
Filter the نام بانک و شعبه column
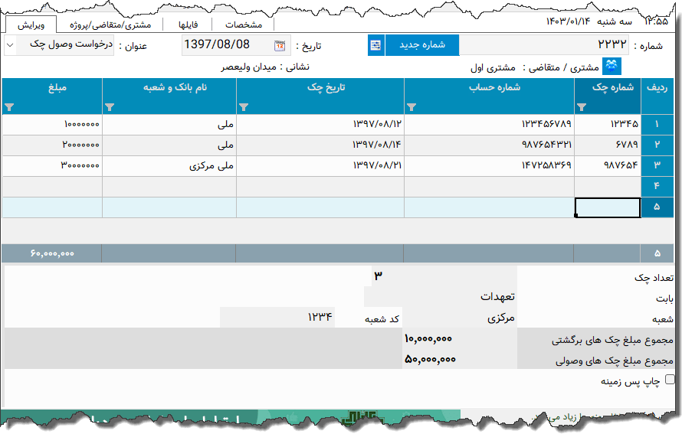point(110,107)
